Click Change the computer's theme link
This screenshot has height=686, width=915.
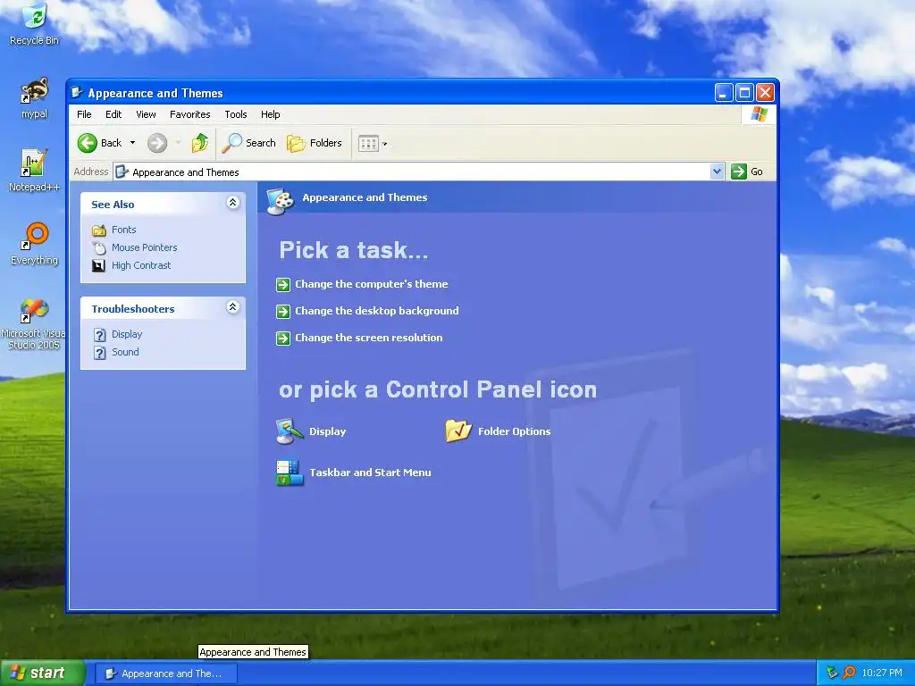coord(371,284)
